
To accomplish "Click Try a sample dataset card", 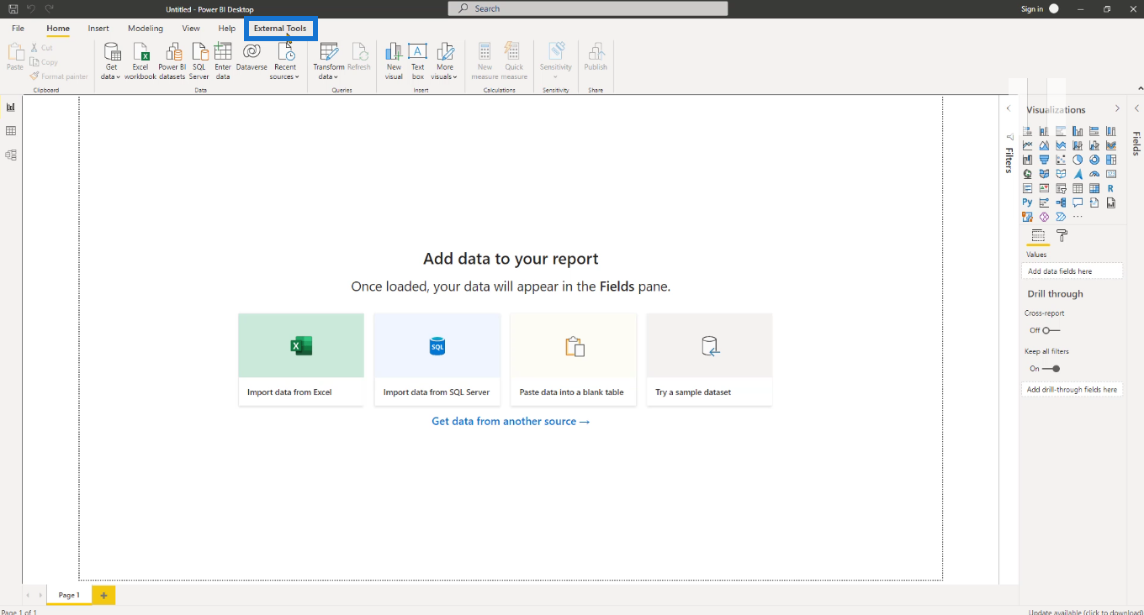I will 709,360.
